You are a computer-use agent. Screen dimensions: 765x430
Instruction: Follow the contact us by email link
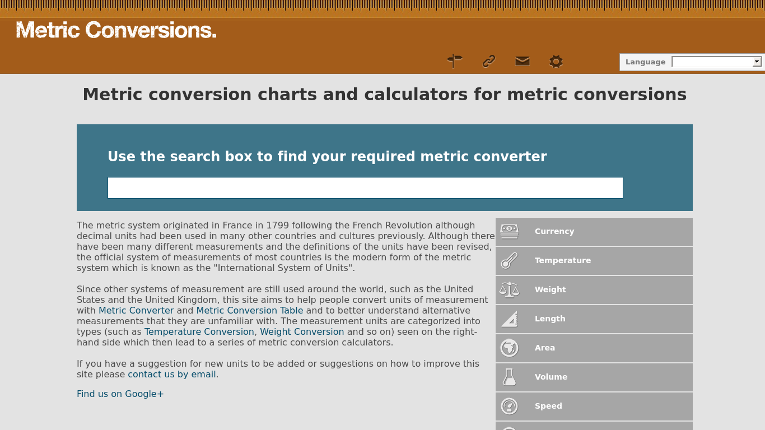(171, 374)
